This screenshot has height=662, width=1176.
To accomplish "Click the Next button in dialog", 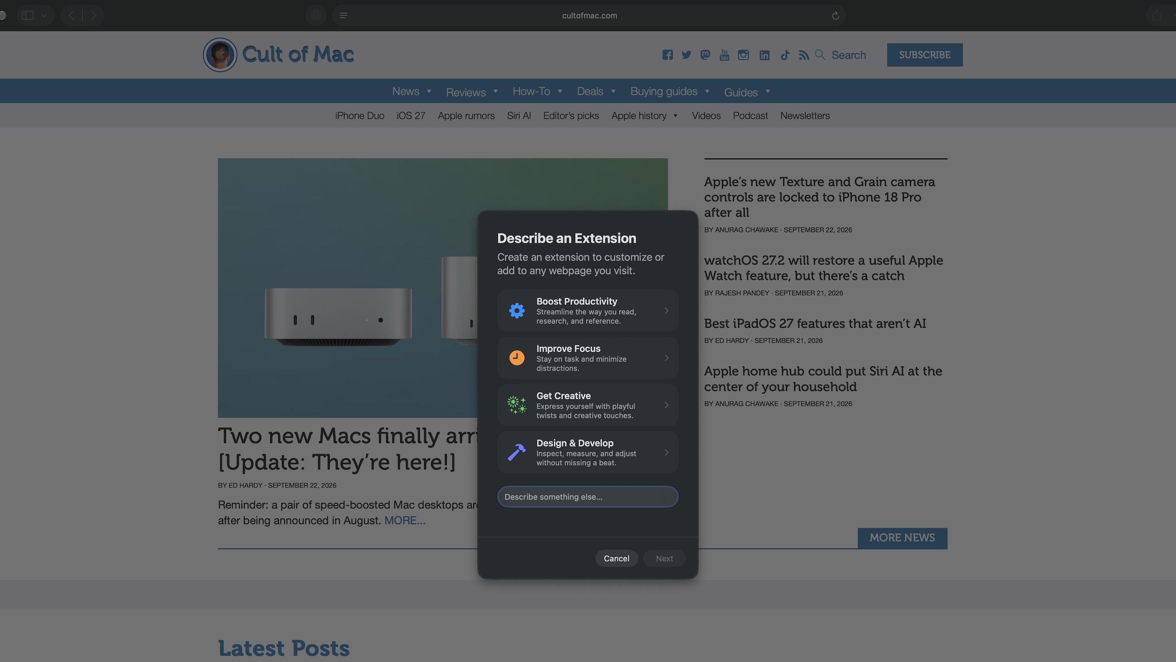I will coord(664,558).
